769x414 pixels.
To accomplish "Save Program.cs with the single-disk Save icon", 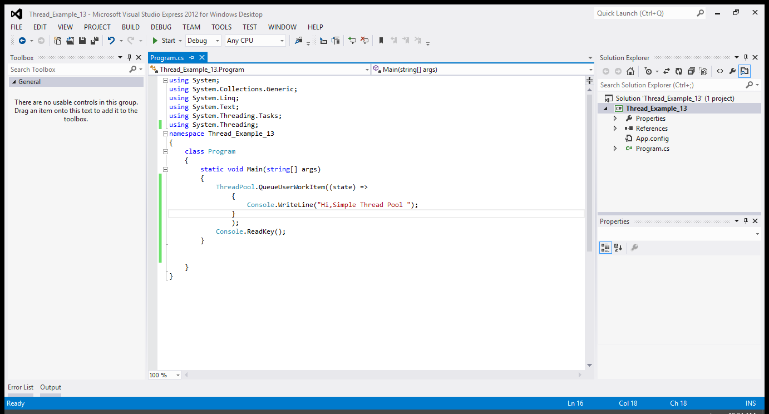I will (x=82, y=41).
